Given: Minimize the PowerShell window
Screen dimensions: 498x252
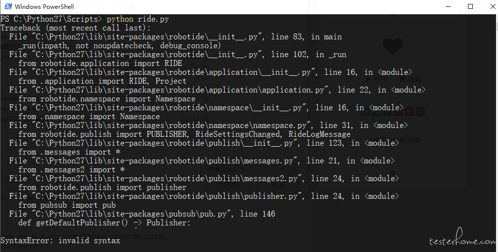Looking at the screenshot, I should (x=448, y=6).
